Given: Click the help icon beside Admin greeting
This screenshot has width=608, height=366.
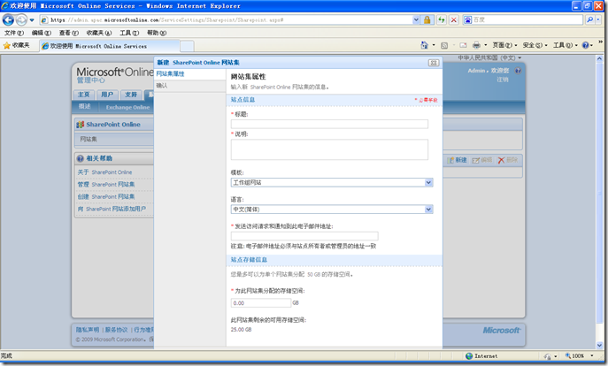Looking at the screenshot, I should (x=518, y=71).
